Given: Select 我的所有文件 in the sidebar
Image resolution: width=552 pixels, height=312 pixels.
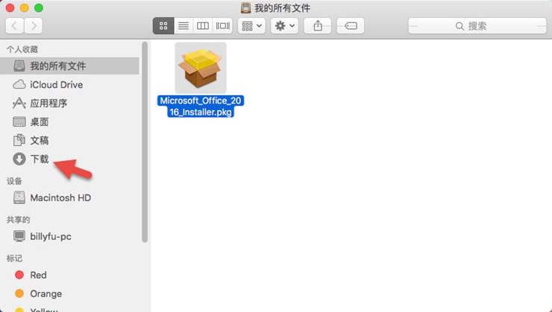Looking at the screenshot, I should click(x=69, y=66).
